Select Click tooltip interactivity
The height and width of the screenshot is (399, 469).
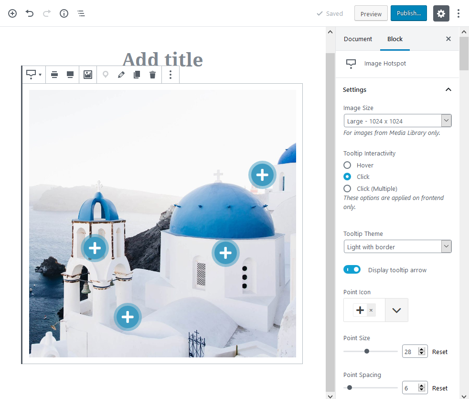point(347,177)
